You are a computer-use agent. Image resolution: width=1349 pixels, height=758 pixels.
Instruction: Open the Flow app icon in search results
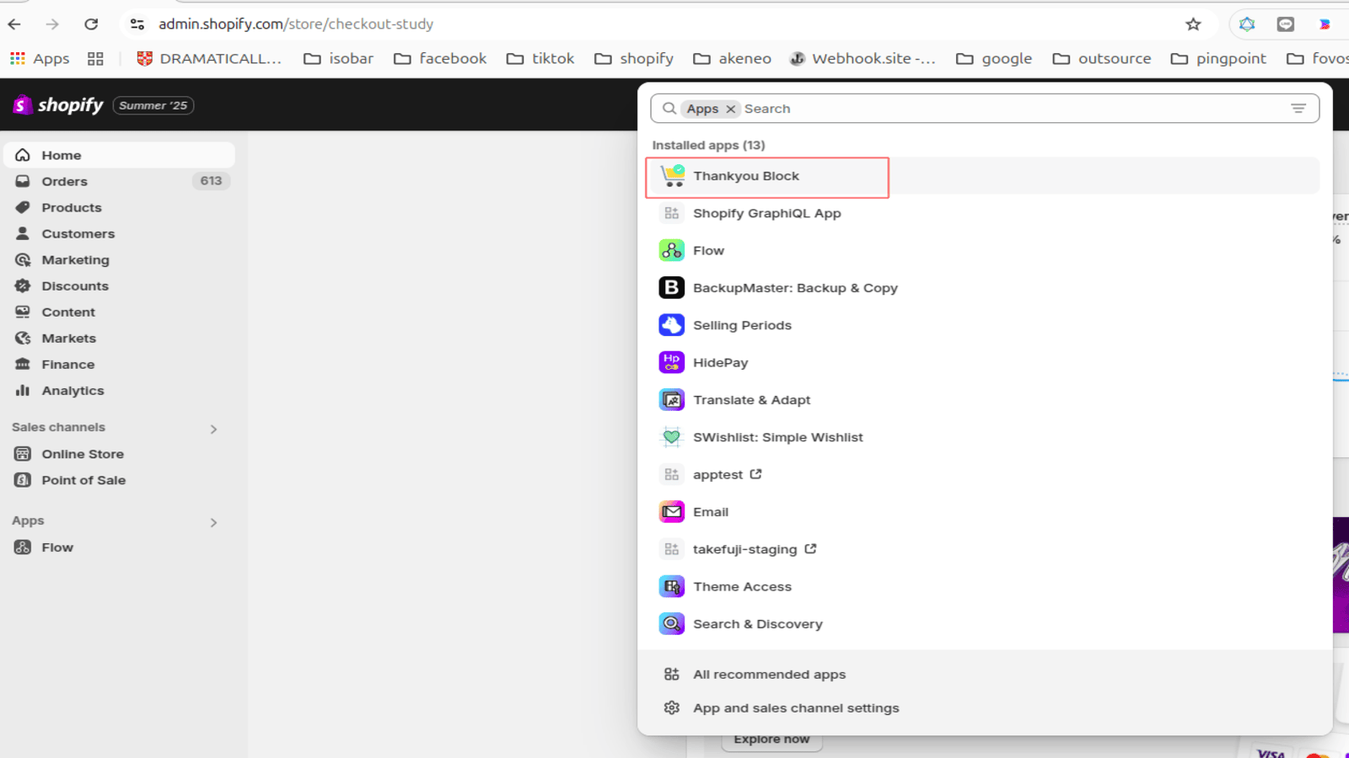[x=672, y=250]
